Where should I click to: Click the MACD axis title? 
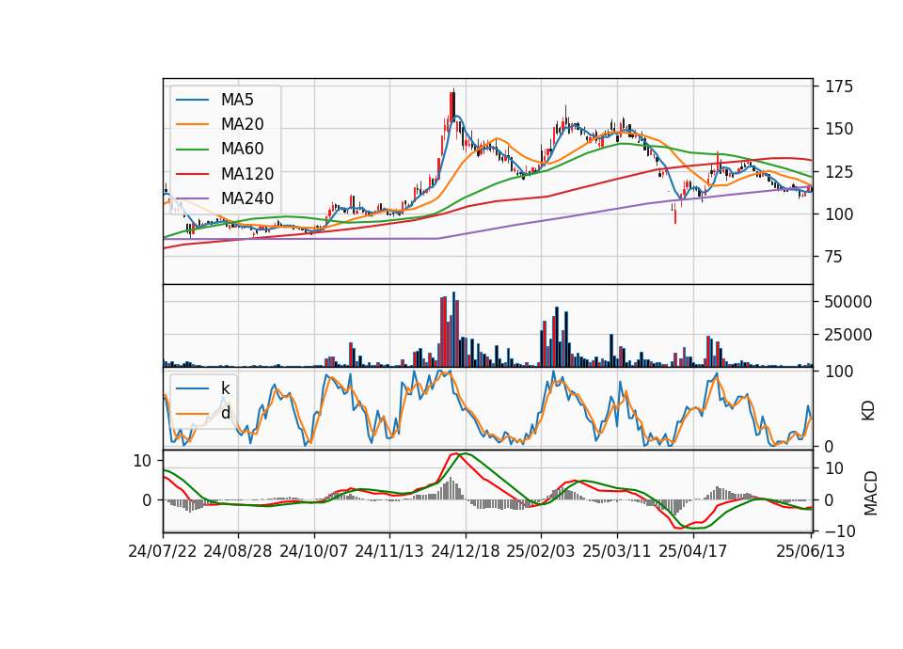tap(870, 494)
